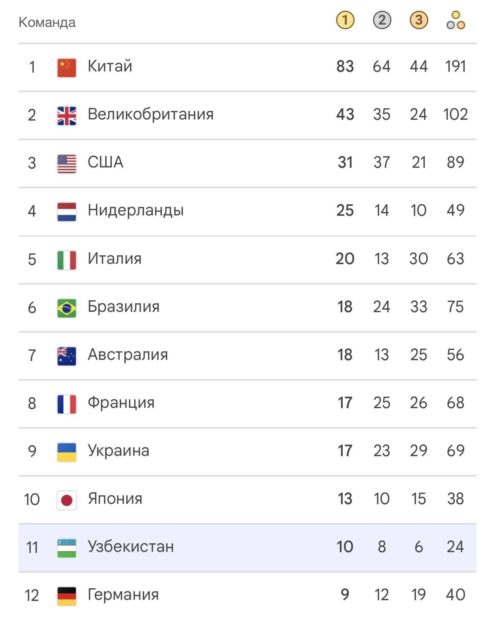The image size is (495, 619).
Task: Open the Германия team entry
Action: (247, 595)
